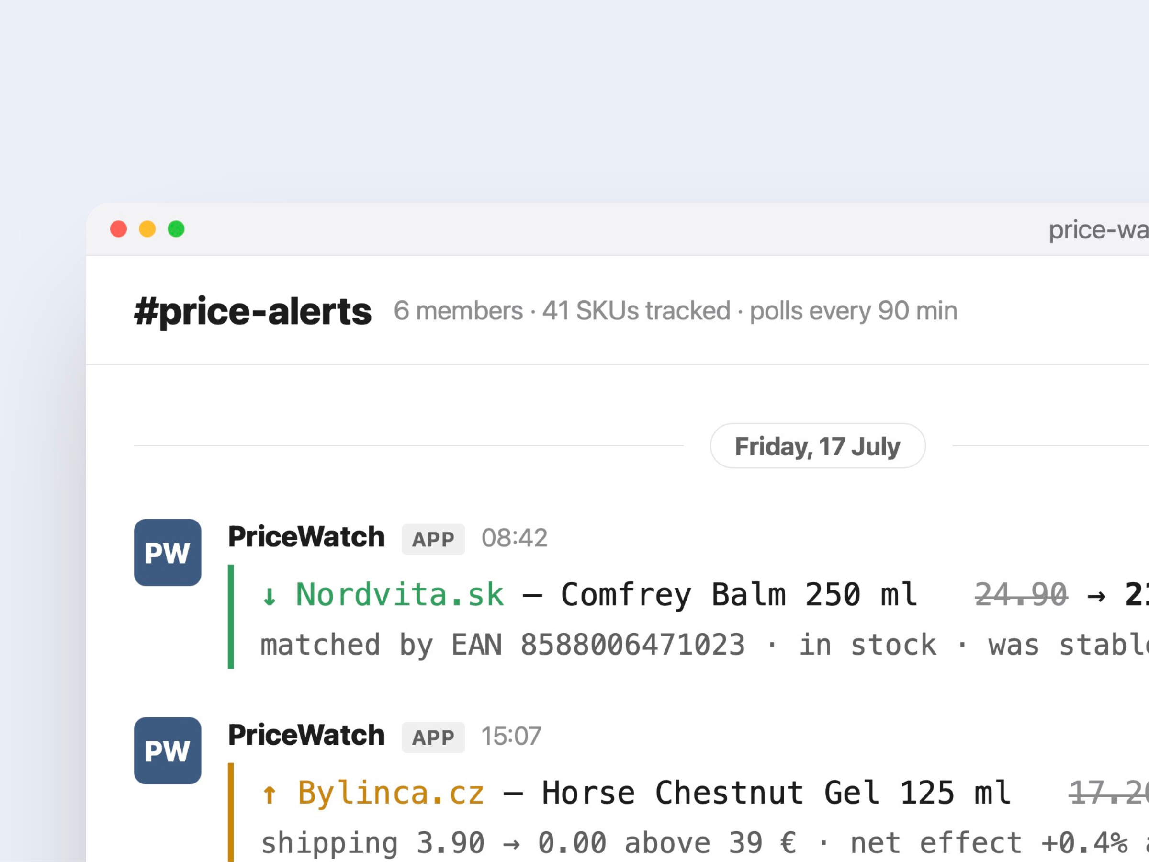The image size is (1149, 862).
Task: Click the 08:42 message timestamp
Action: point(514,538)
